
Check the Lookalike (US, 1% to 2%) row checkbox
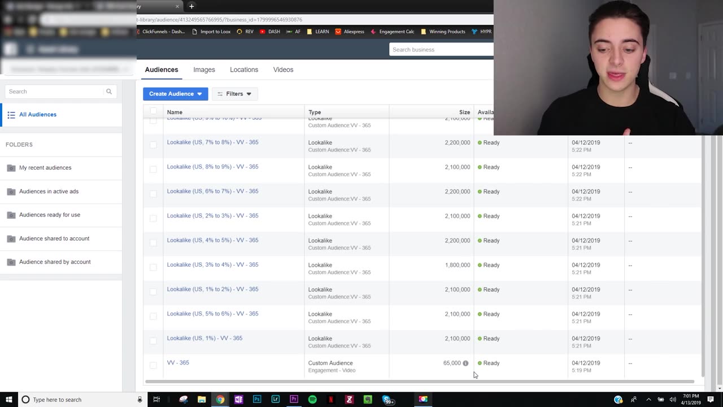click(x=153, y=292)
